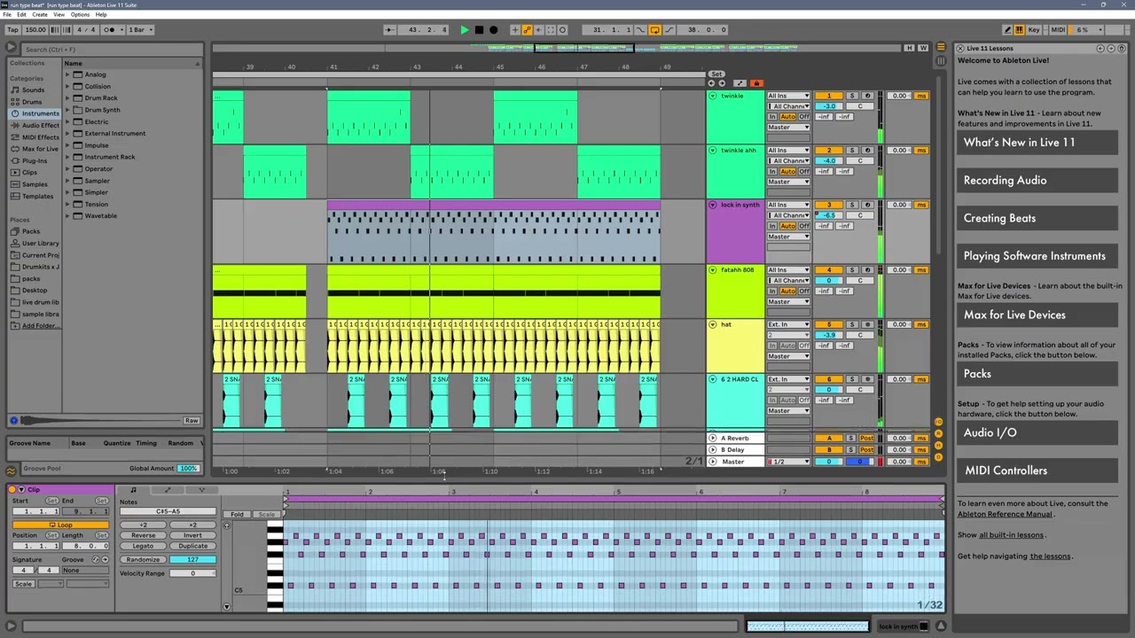Toggle Key map mode switch
Viewport: 1135px width, 638px height.
[x=1032, y=29]
